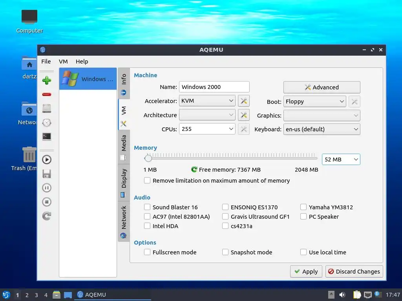
Task: Open the start menu on the taskbar
Action: (6, 295)
